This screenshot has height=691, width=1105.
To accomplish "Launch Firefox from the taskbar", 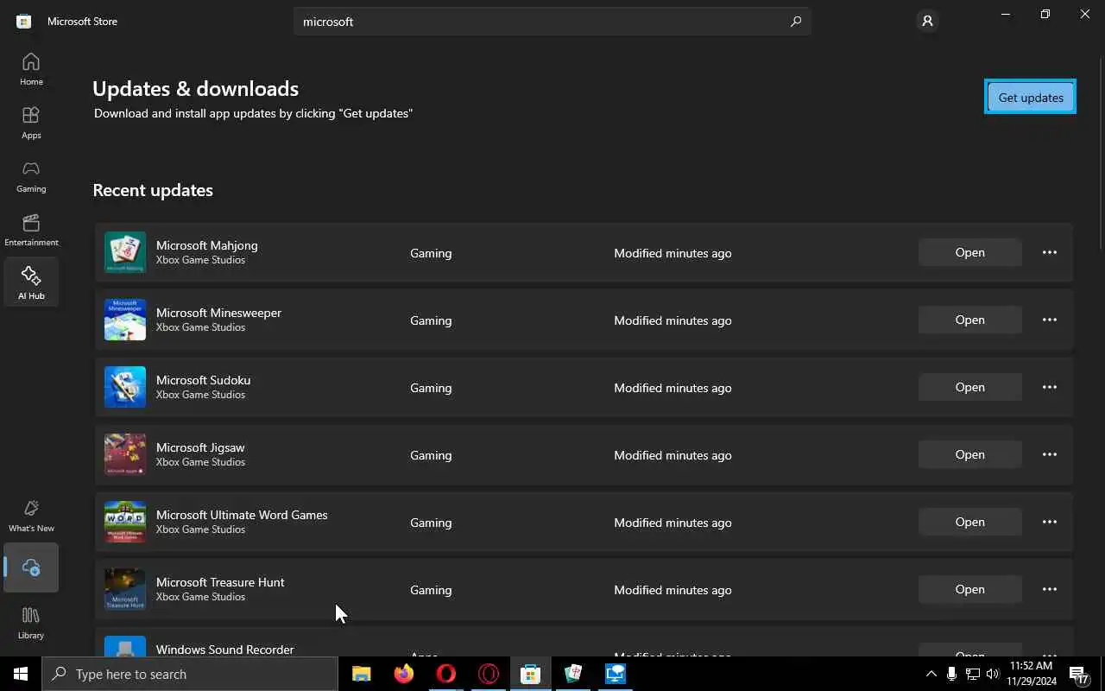I will coord(404,674).
